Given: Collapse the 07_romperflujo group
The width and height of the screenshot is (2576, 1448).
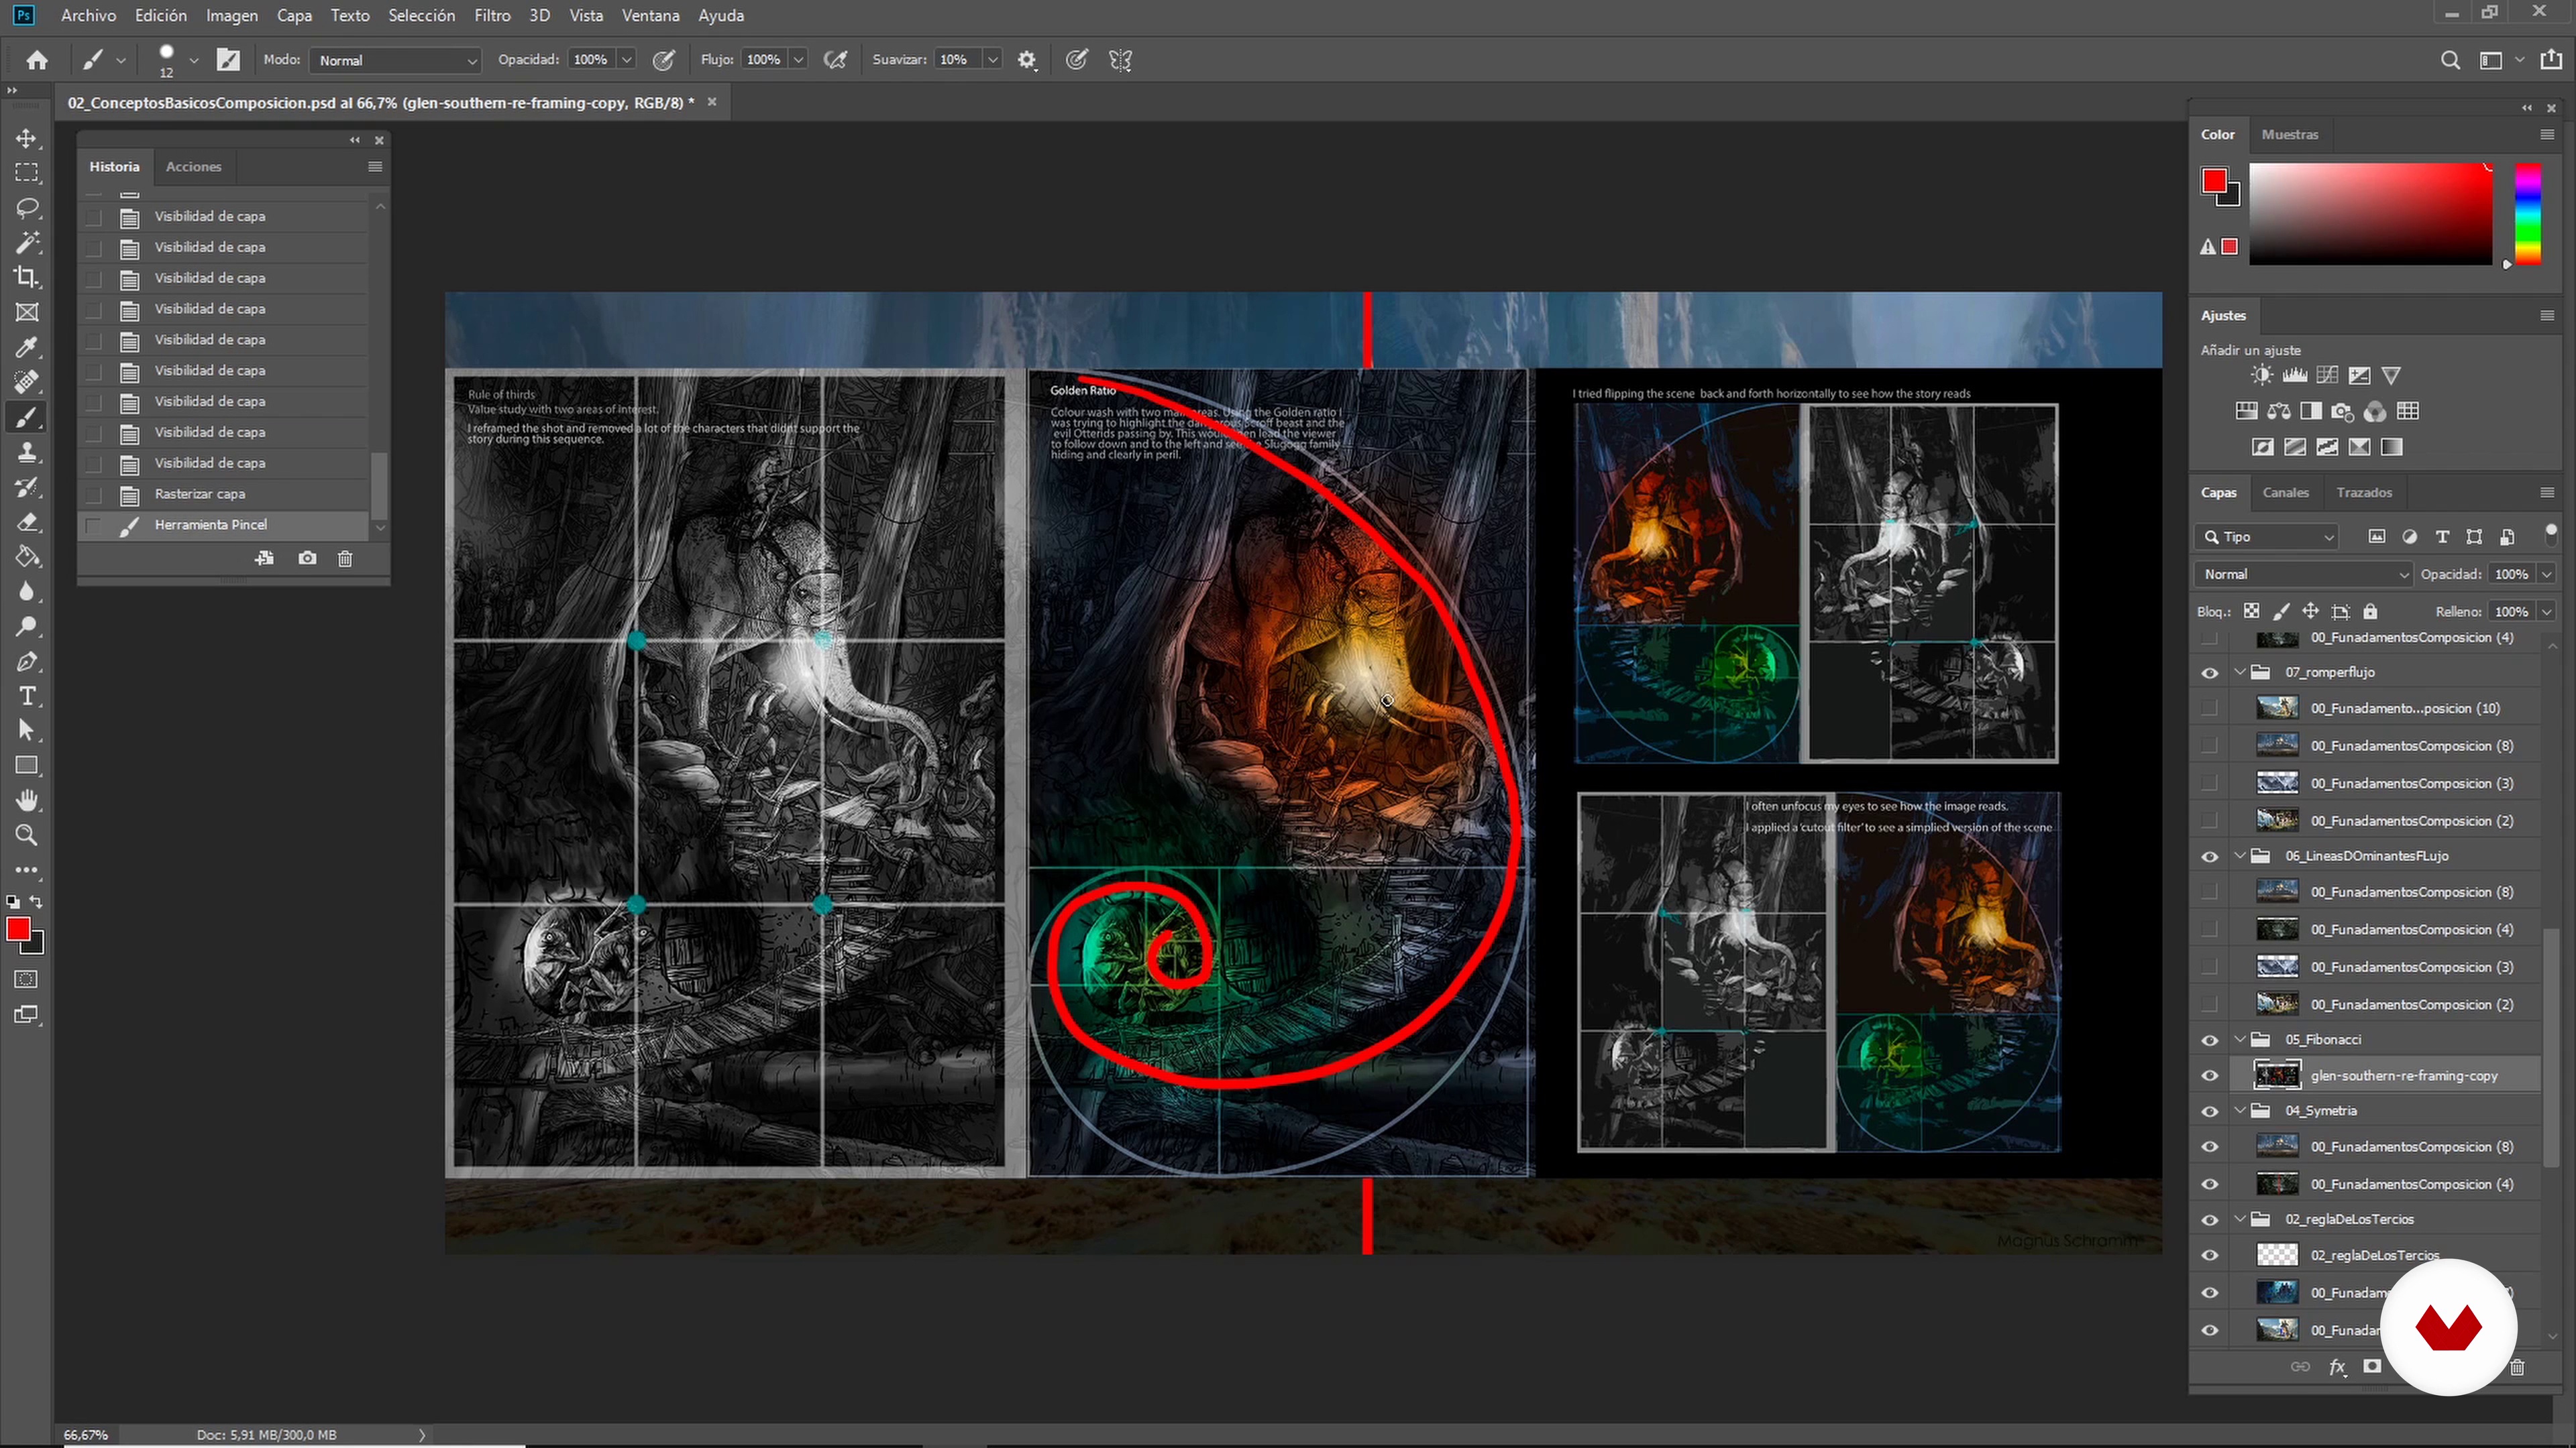Looking at the screenshot, I should pos(2240,672).
